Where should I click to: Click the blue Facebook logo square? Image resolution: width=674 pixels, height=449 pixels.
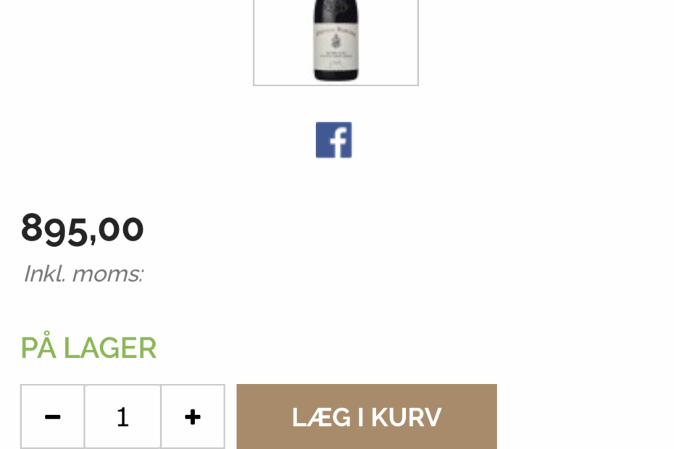333,140
